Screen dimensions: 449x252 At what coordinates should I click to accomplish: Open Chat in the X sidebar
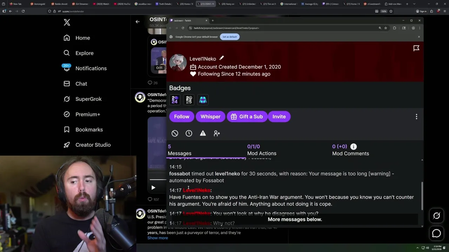pyautogui.click(x=75, y=84)
